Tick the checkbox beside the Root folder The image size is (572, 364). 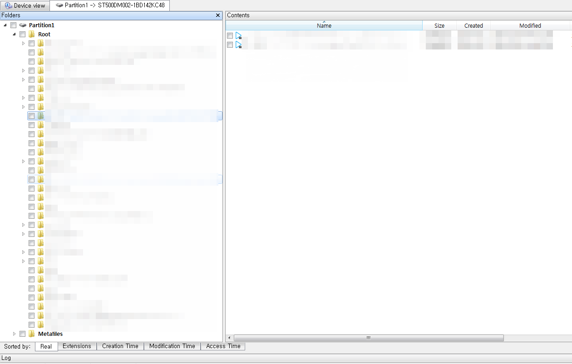(x=22, y=34)
